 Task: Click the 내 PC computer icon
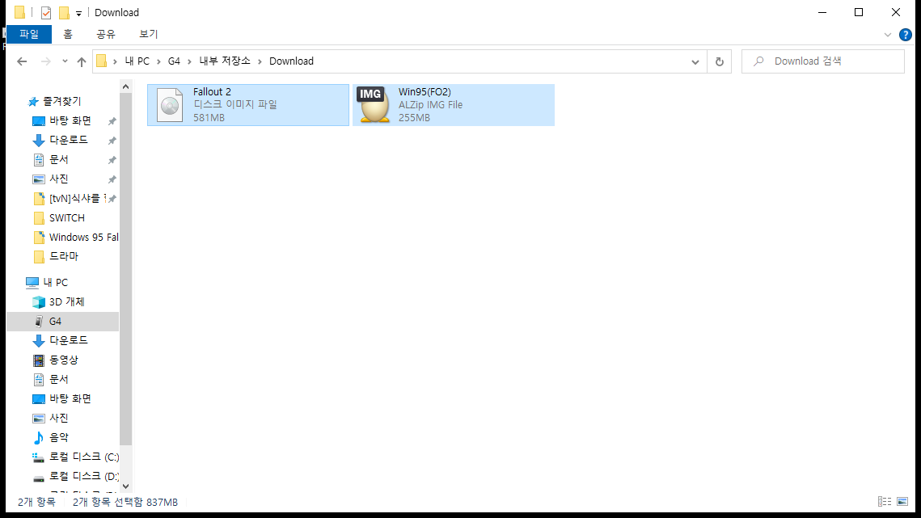click(x=32, y=283)
